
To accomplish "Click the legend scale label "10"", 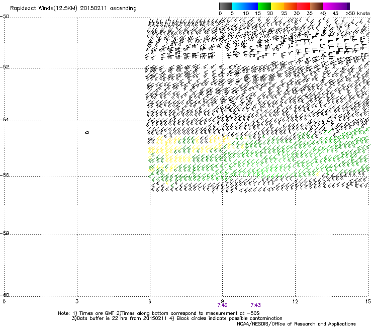I will (x=246, y=14).
